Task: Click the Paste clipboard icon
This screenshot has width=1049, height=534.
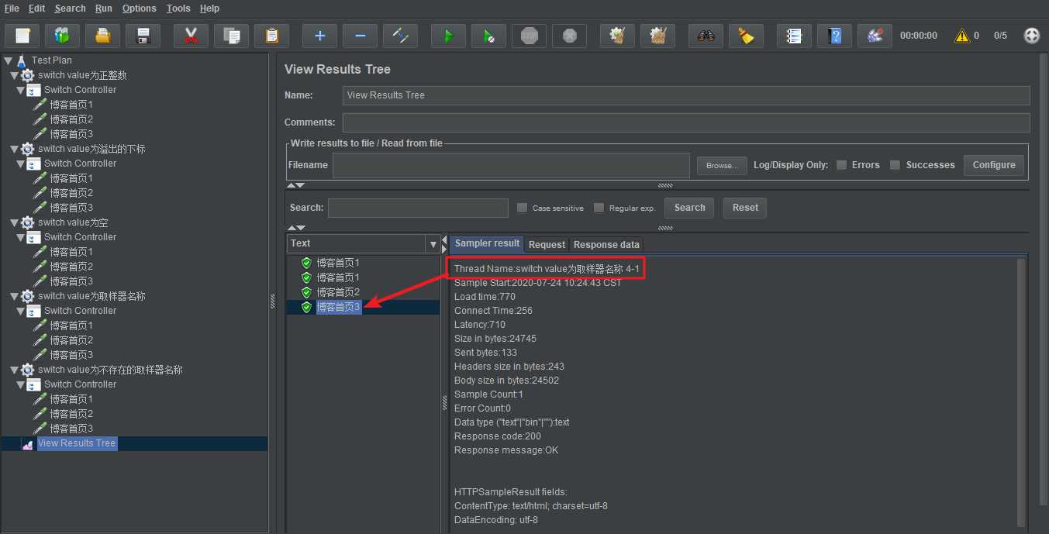Action: (x=271, y=36)
